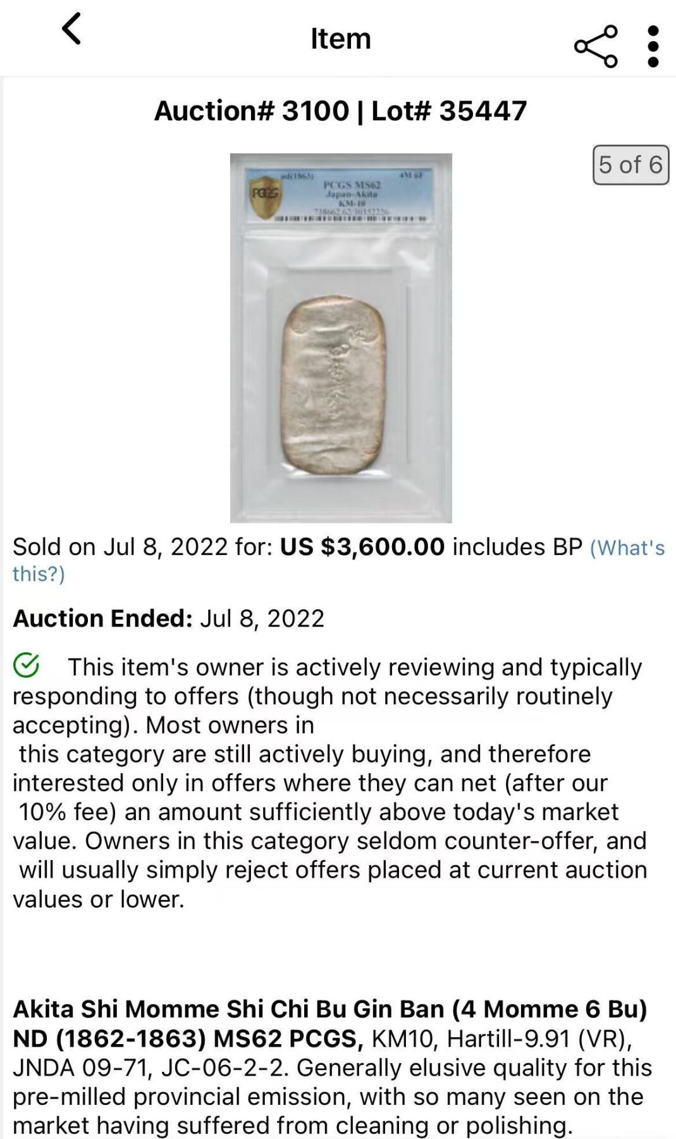
Task: Click the "Auction Ended:" label
Action: [x=102, y=618]
